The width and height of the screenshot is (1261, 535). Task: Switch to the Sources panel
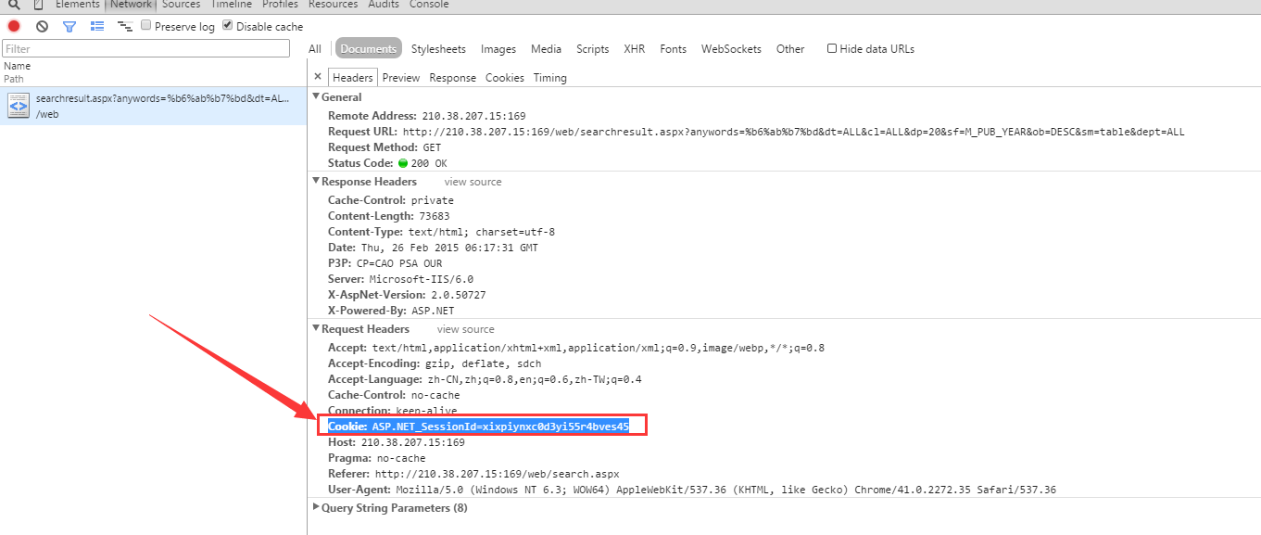pyautogui.click(x=181, y=5)
